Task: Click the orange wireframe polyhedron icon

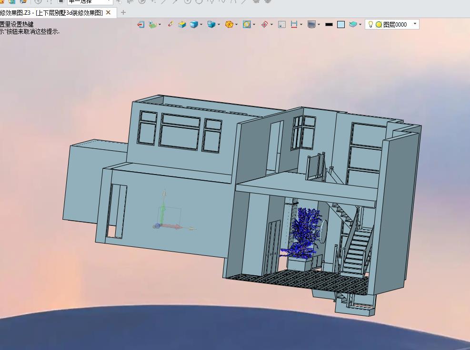Action: click(230, 25)
